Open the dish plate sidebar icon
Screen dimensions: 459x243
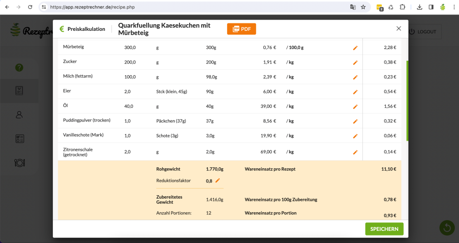19,163
